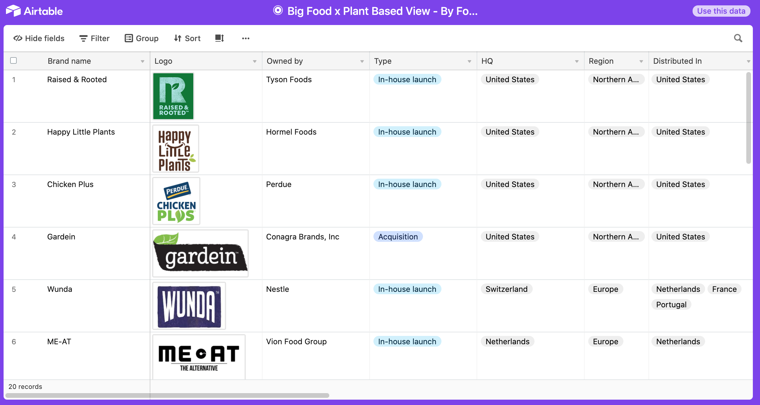Open the Wunda logo thumbnail
The width and height of the screenshot is (760, 405).
[x=189, y=306]
